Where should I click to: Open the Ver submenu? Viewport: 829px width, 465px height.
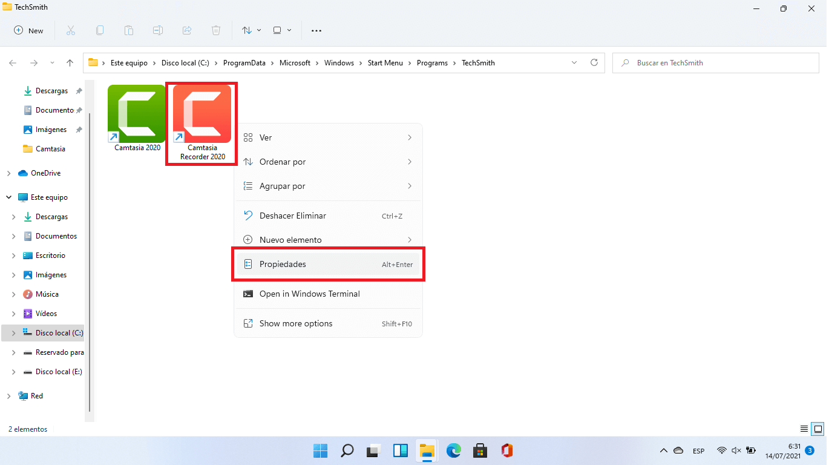pos(328,137)
